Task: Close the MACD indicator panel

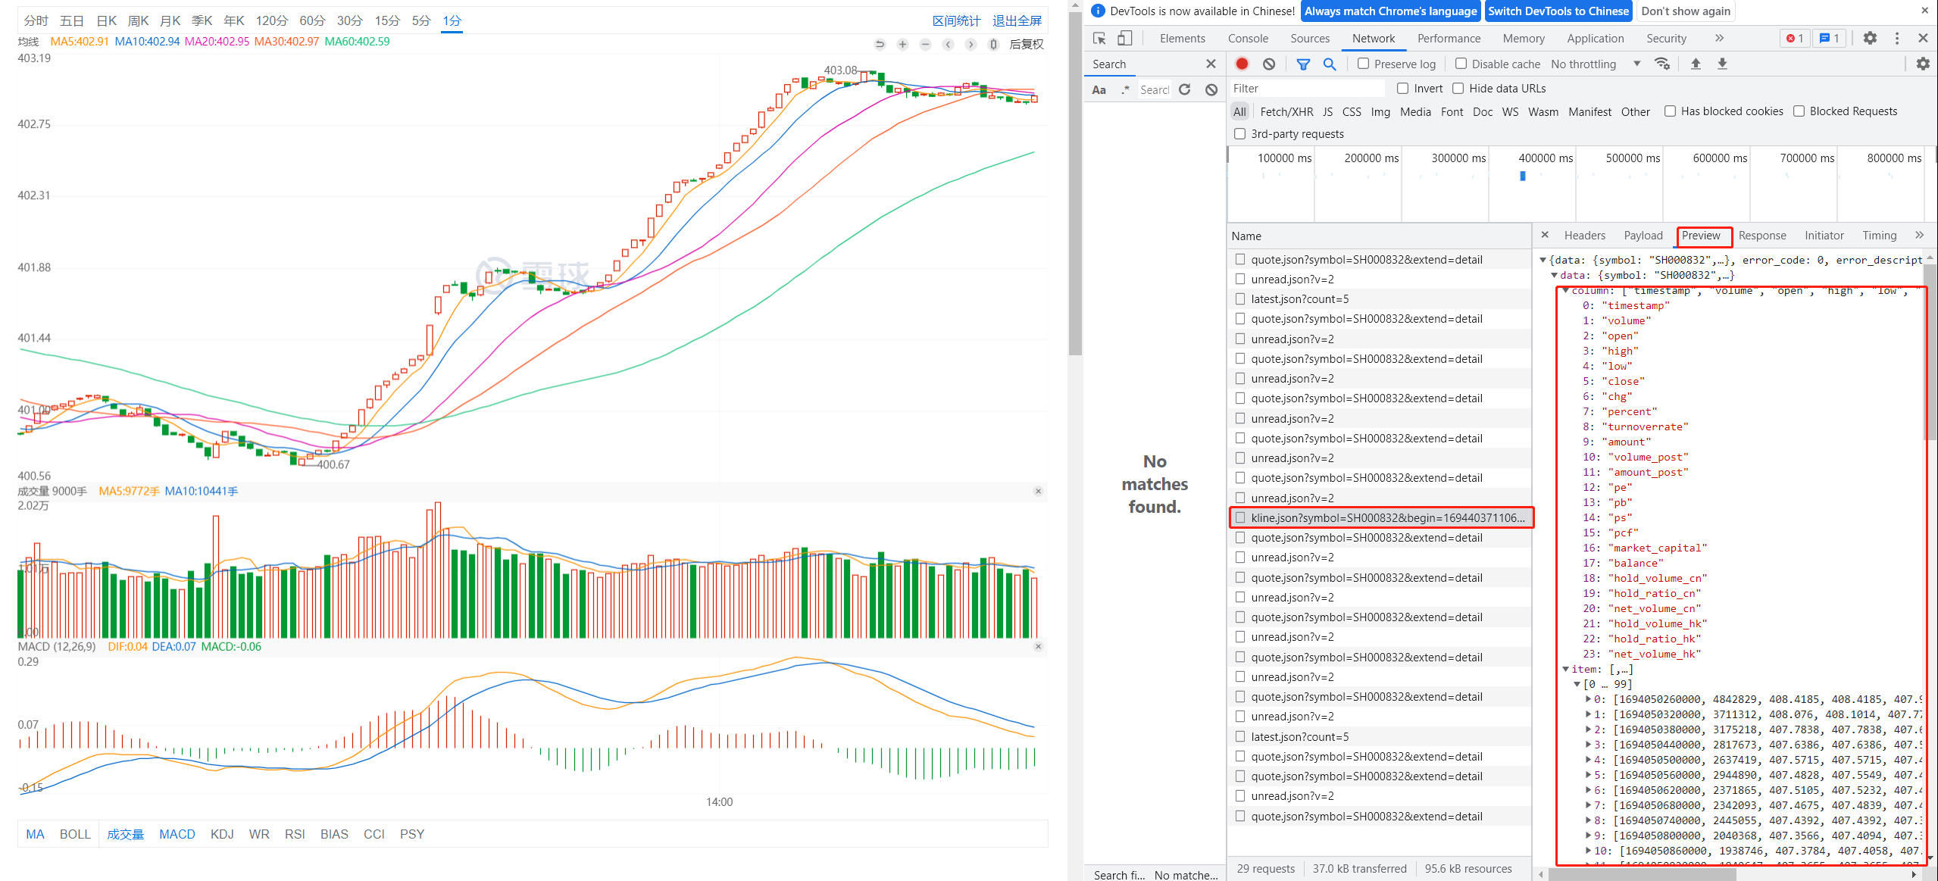Action: [x=1038, y=646]
